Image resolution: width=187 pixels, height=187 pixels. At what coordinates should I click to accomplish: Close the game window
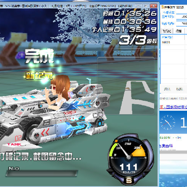[x=154, y=6]
